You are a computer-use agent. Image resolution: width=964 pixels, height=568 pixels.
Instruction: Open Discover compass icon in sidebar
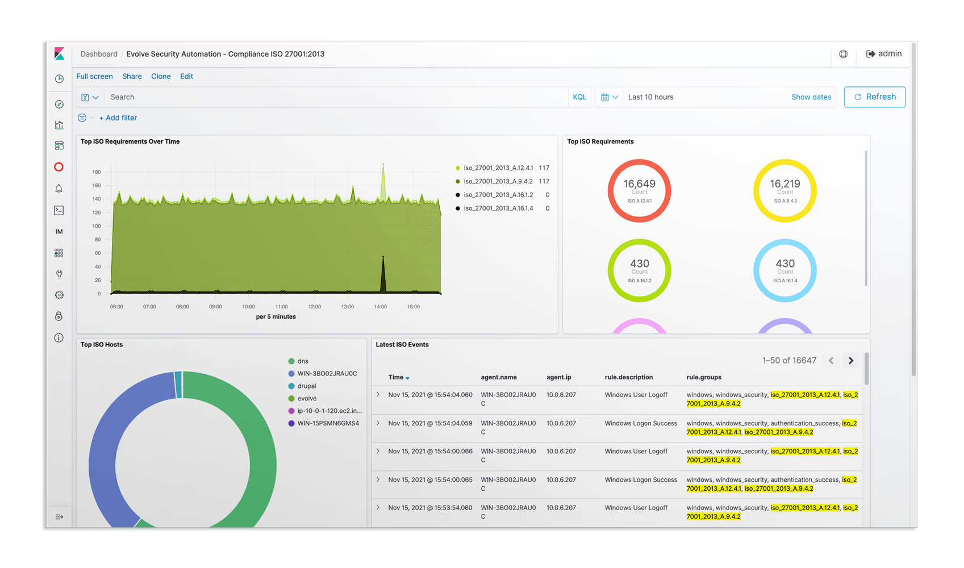[59, 104]
